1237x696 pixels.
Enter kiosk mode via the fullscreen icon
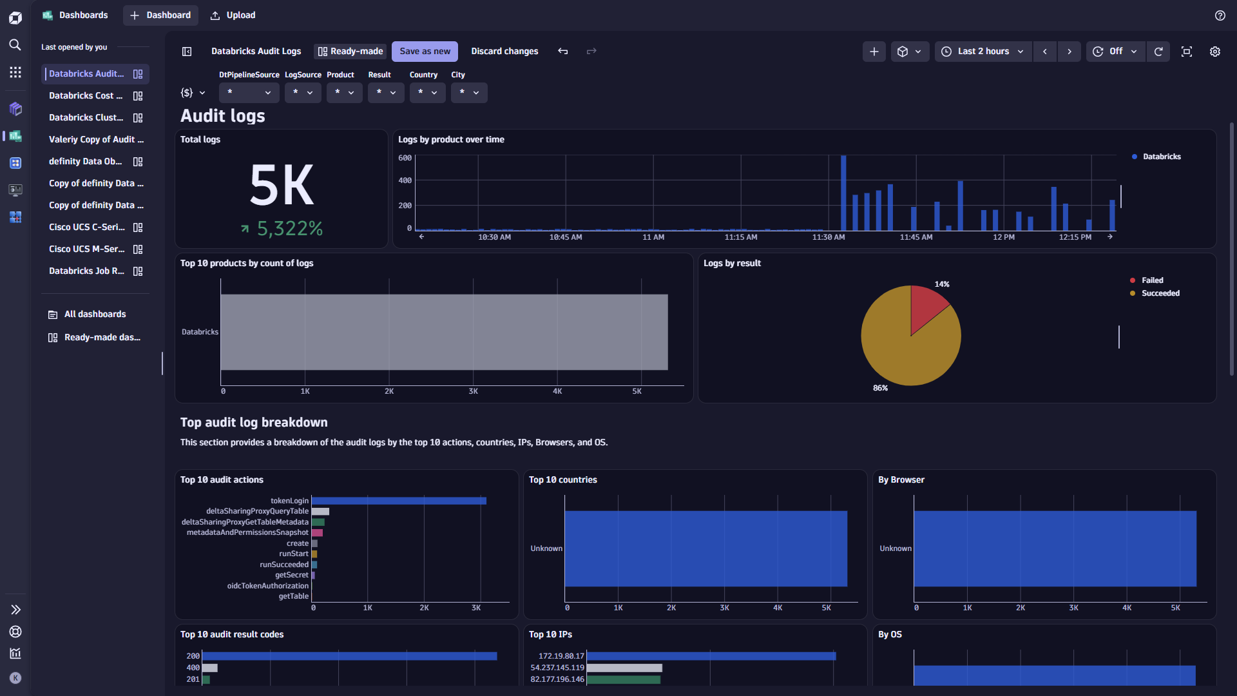(1187, 51)
